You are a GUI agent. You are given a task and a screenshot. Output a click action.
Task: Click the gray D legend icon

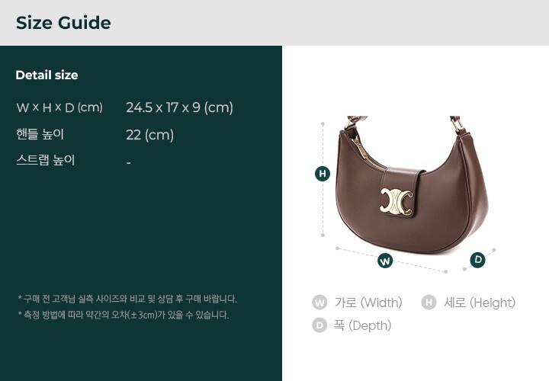click(319, 325)
